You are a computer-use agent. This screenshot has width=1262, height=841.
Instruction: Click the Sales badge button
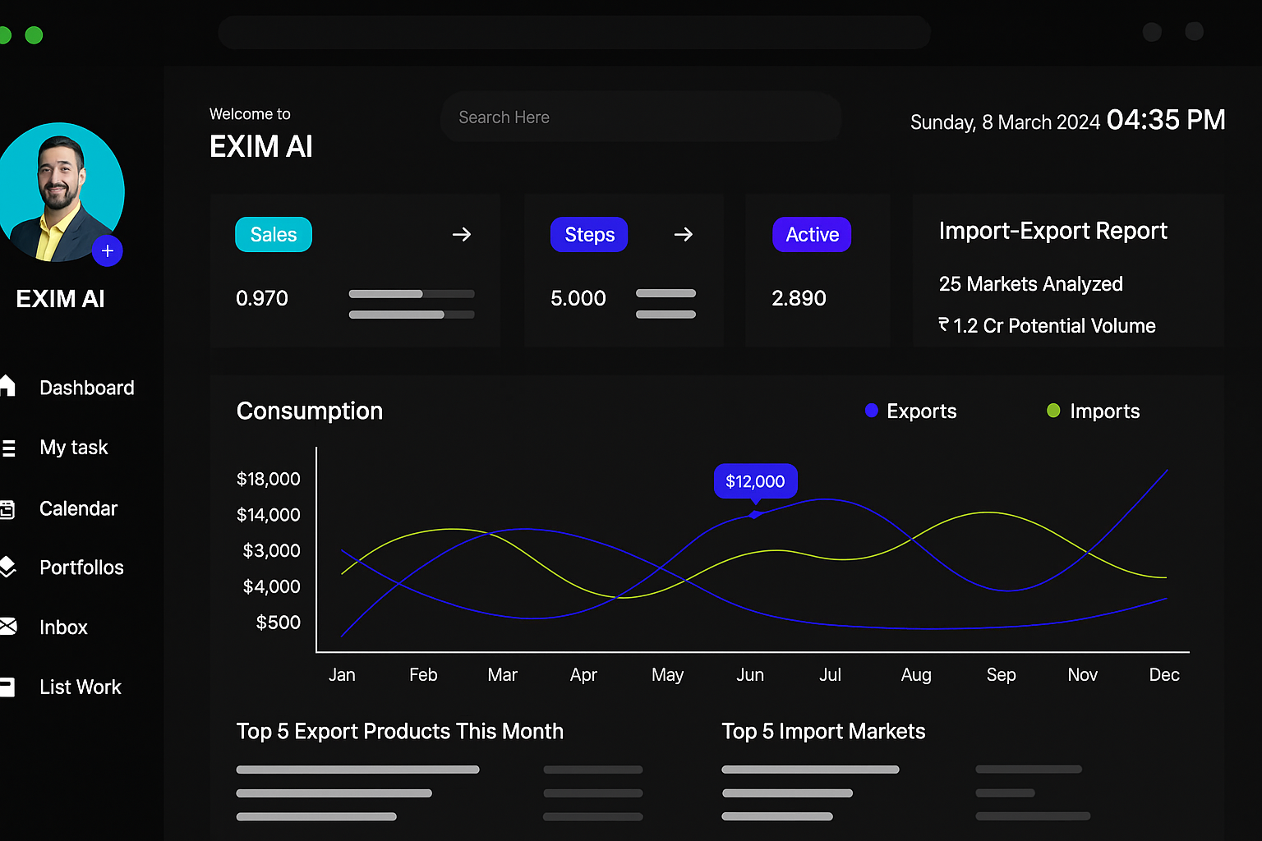274,235
